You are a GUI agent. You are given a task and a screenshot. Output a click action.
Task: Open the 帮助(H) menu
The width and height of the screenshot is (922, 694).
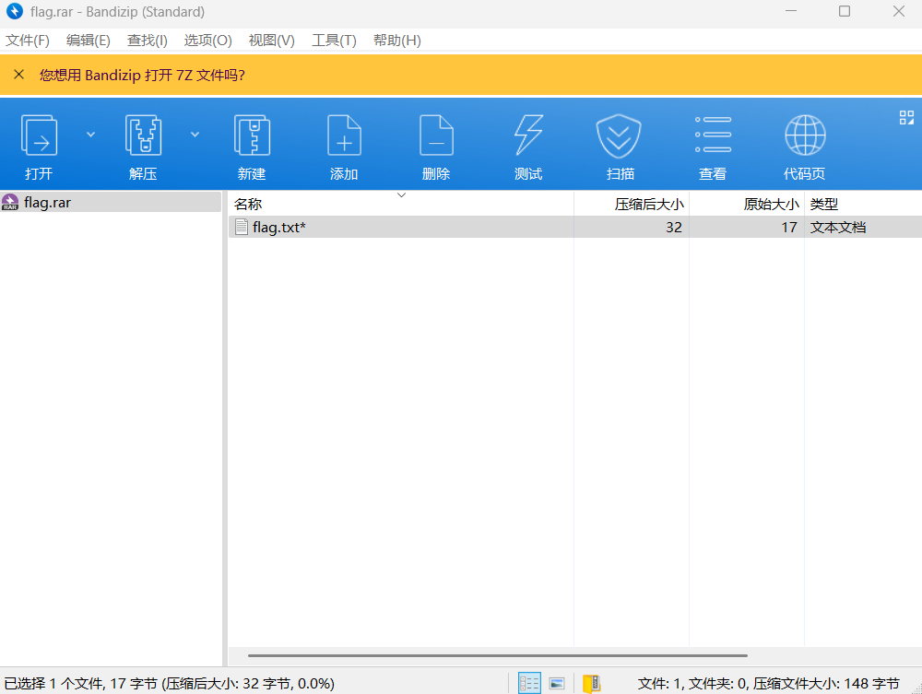[x=396, y=41]
